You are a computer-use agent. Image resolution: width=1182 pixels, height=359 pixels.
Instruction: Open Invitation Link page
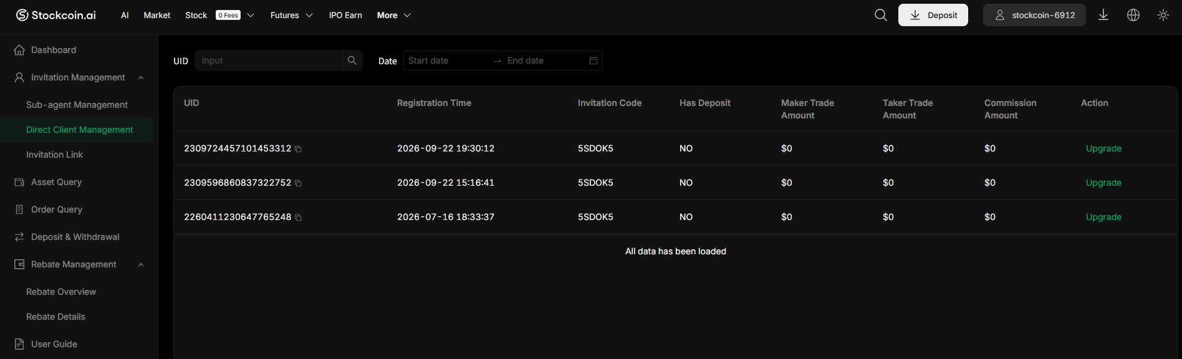point(54,155)
